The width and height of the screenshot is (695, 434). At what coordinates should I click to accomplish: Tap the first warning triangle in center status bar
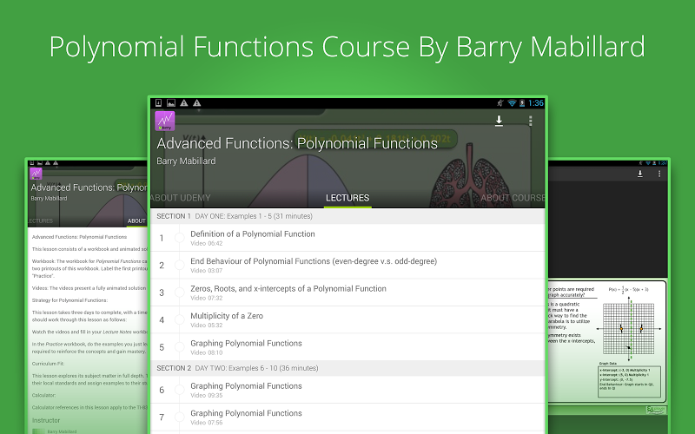(184, 103)
